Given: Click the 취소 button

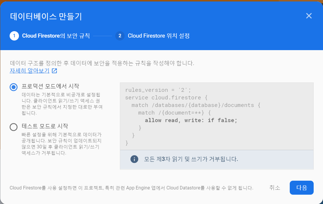Looking at the screenshot, I should (x=275, y=188).
